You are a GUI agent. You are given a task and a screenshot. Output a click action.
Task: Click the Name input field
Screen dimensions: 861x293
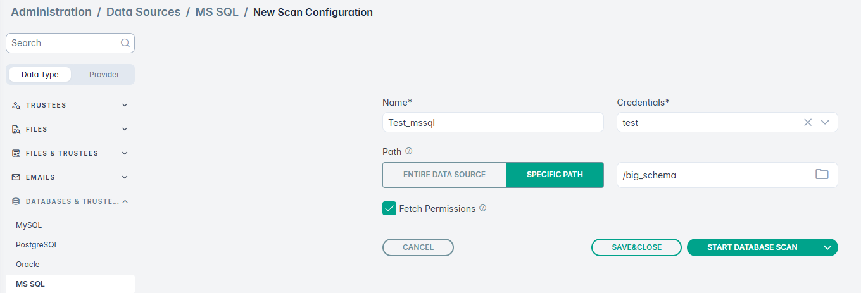[493, 123]
